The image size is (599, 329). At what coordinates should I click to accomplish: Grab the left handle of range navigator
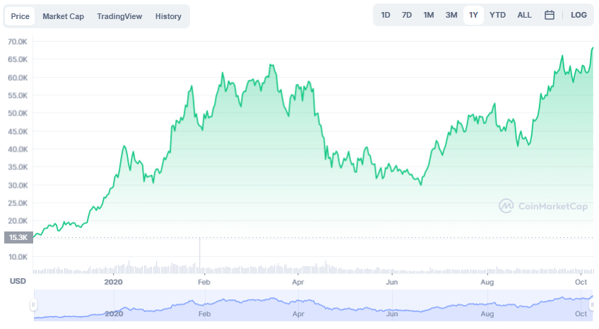[x=33, y=304]
